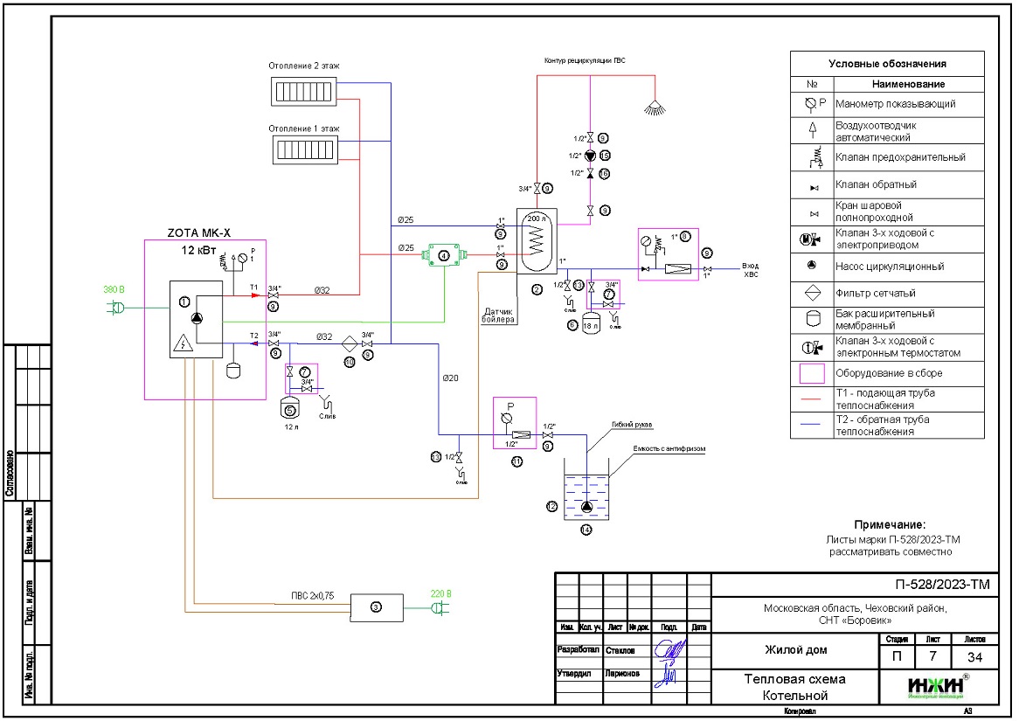
Task: Click the green three-way valve numbered 4
Action: pyautogui.click(x=444, y=255)
